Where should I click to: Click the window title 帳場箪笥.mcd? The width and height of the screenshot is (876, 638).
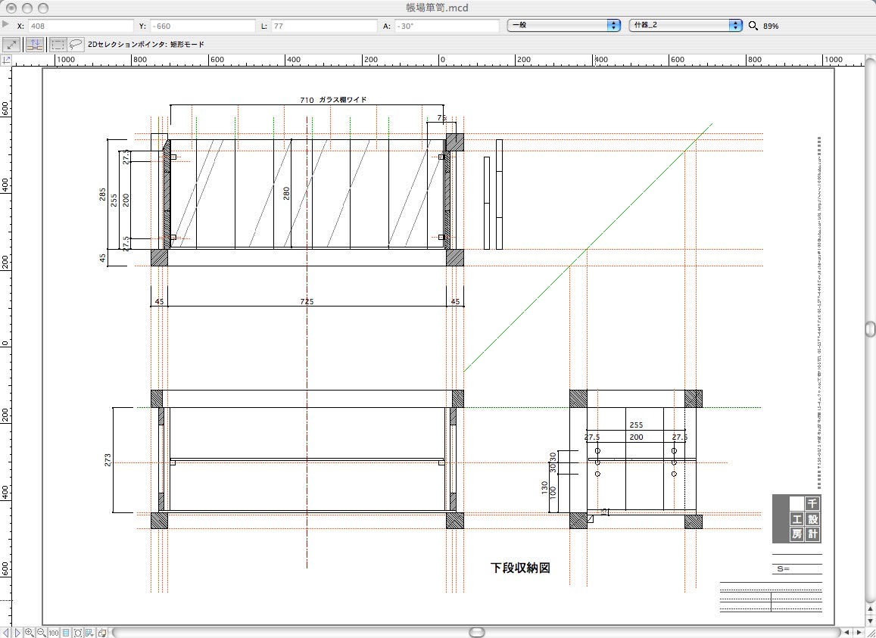(x=437, y=8)
